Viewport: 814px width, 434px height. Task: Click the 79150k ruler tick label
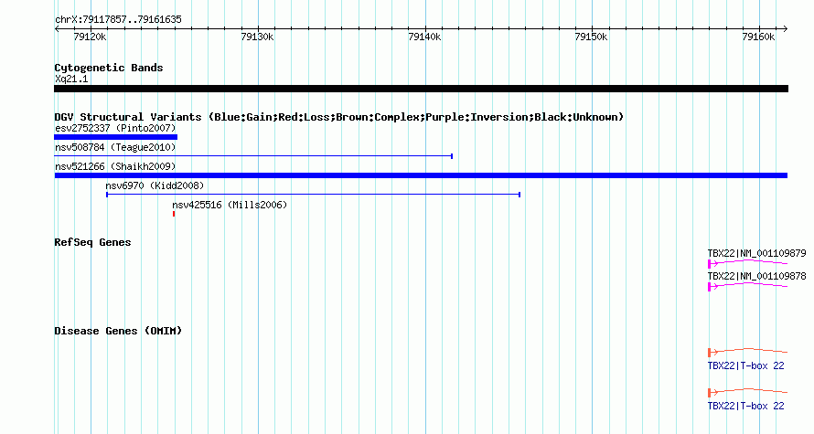[591, 37]
